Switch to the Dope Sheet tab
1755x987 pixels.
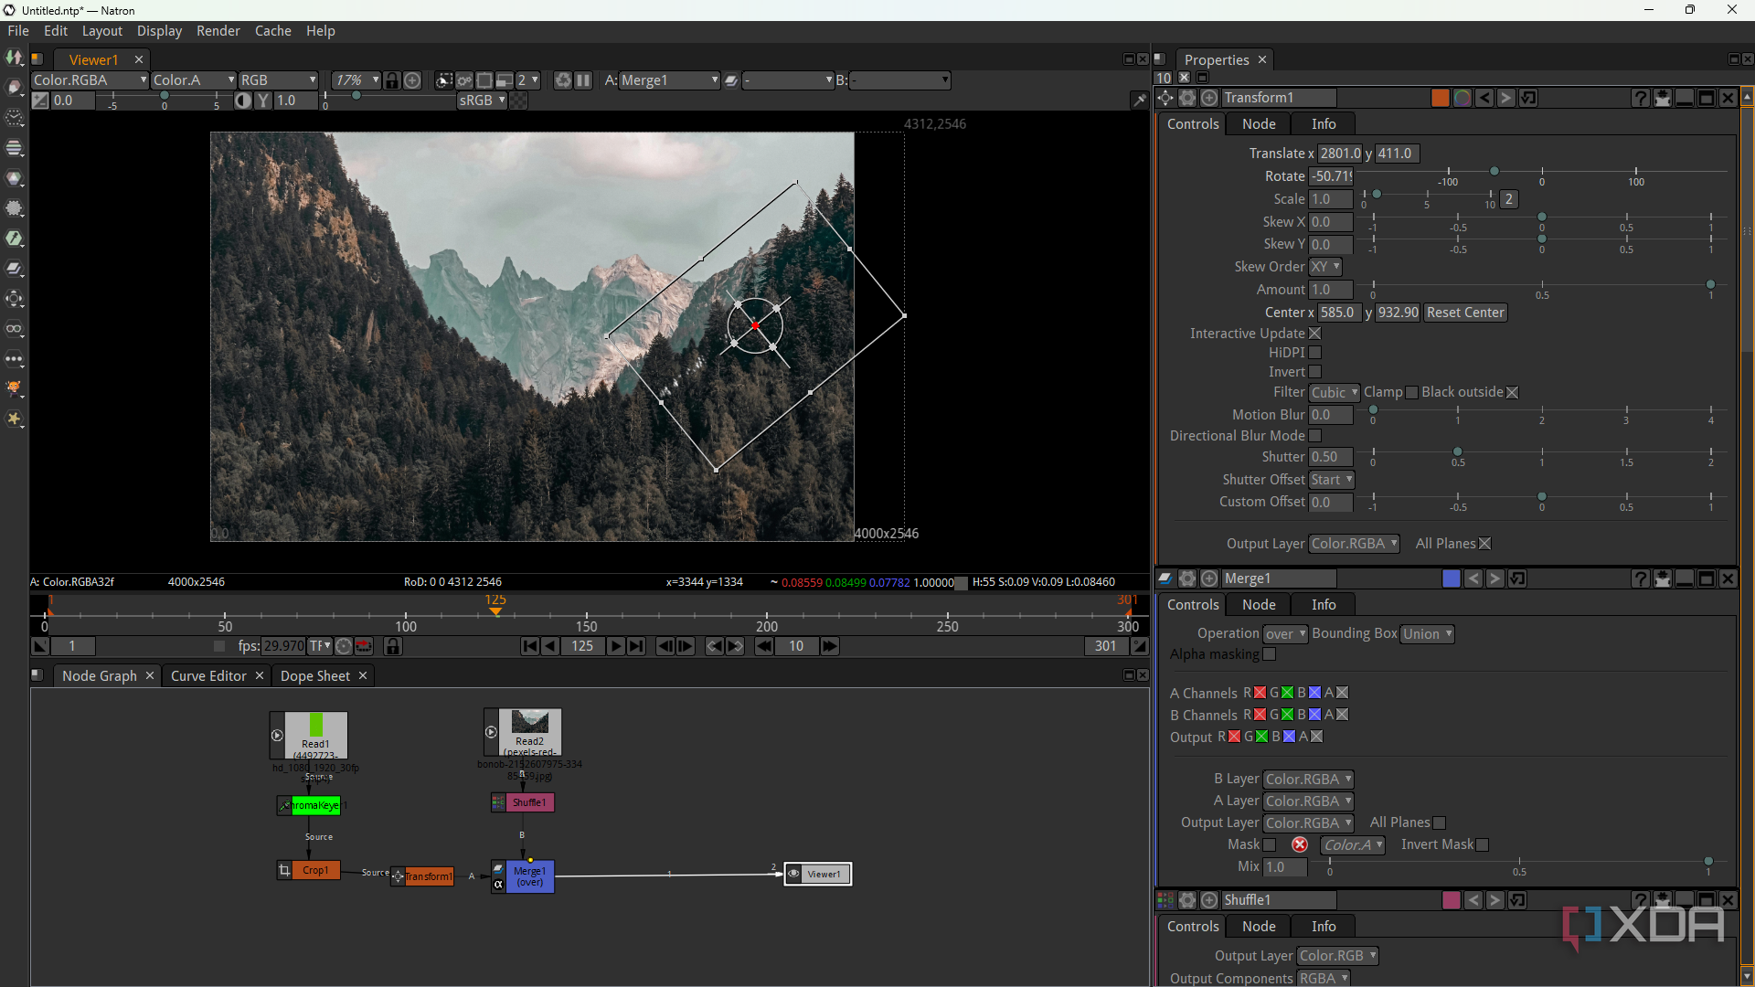click(x=314, y=675)
